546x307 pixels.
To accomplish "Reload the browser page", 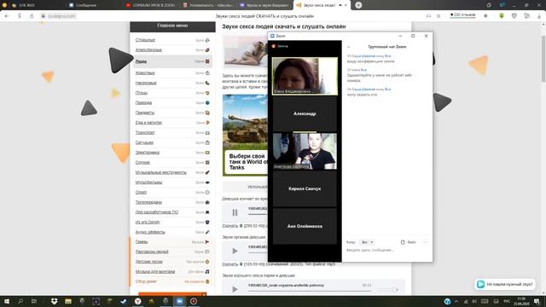I will point(32,16).
